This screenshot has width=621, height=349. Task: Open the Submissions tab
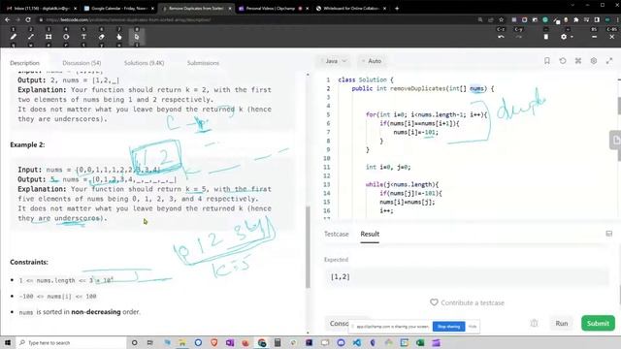pyautogui.click(x=203, y=63)
